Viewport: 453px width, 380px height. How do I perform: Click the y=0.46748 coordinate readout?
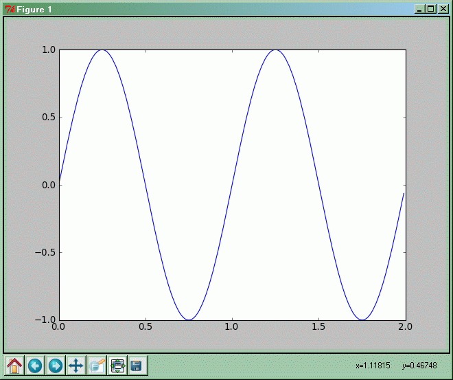point(419,366)
